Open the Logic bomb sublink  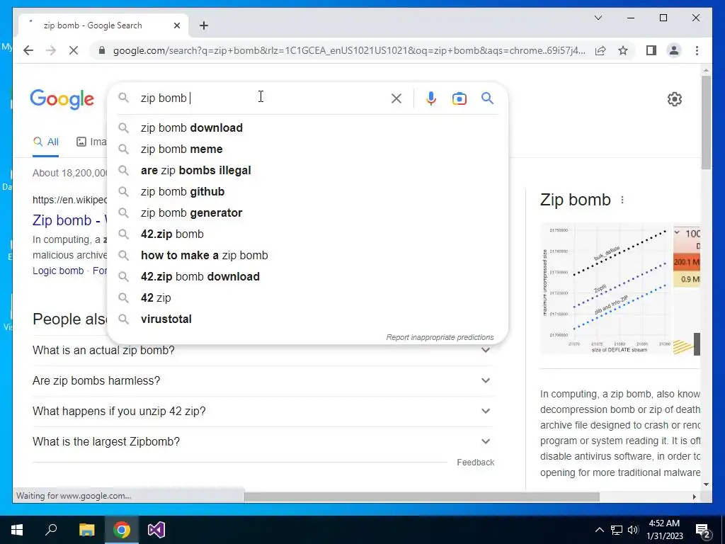point(58,271)
